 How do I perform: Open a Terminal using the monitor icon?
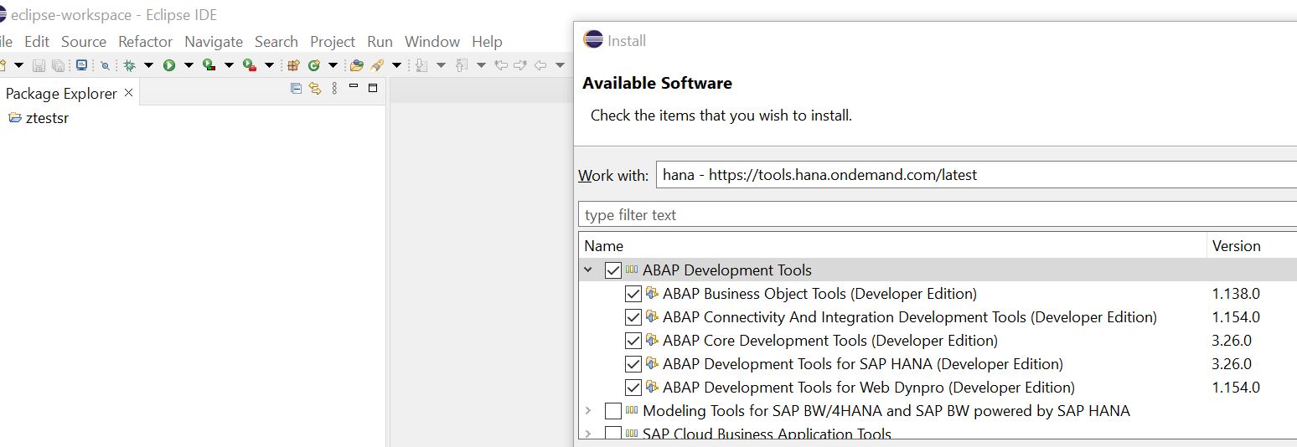[81, 65]
